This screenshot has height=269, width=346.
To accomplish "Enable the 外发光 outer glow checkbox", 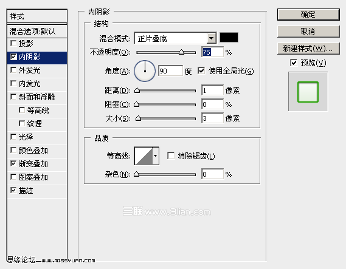I will coord(13,70).
